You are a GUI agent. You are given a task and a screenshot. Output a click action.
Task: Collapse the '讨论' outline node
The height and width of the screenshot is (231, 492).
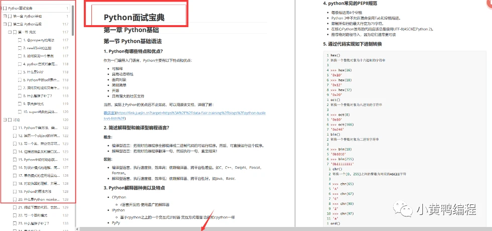(5, 120)
